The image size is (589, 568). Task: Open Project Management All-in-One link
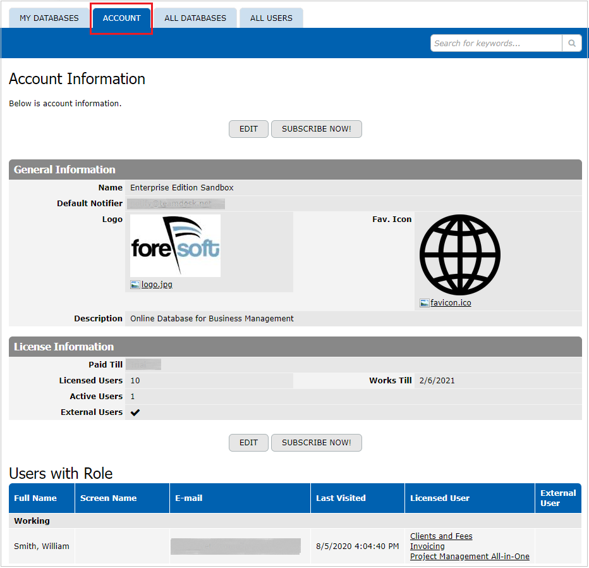(470, 557)
